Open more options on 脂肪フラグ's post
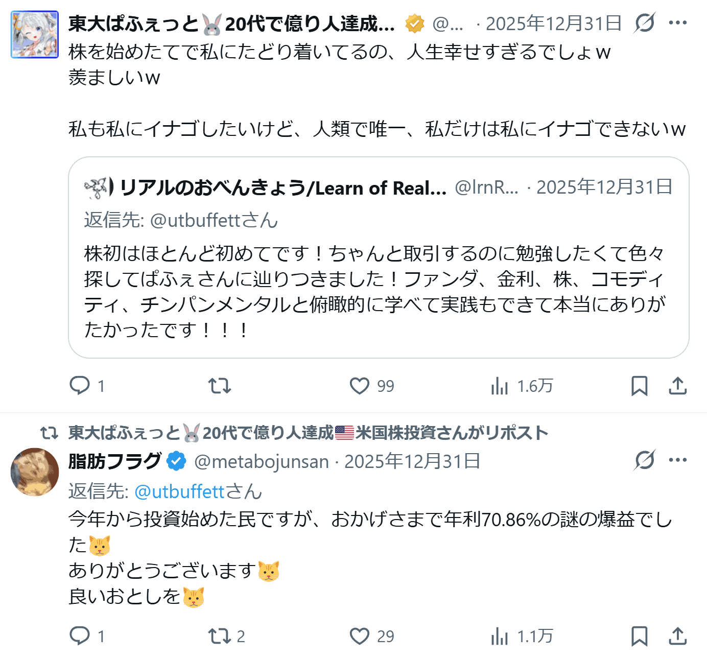The image size is (707, 658). (x=678, y=460)
